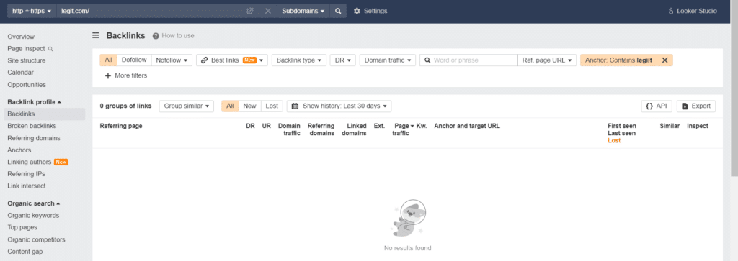Image resolution: width=738 pixels, height=261 pixels.
Task: Remove the Anchor: Contains legiit filter
Action: [664, 60]
